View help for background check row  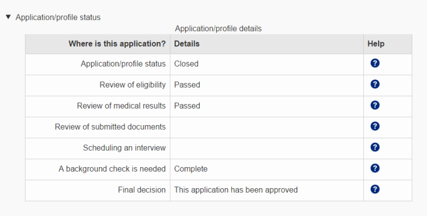click(x=375, y=168)
